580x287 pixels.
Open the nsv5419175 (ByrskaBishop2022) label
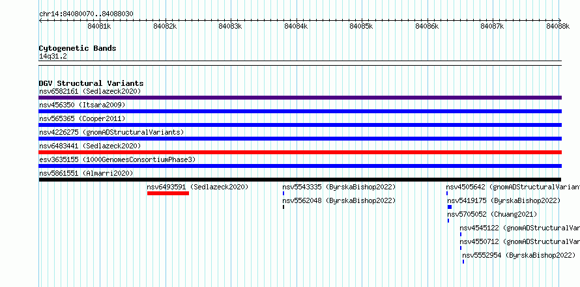504,200
